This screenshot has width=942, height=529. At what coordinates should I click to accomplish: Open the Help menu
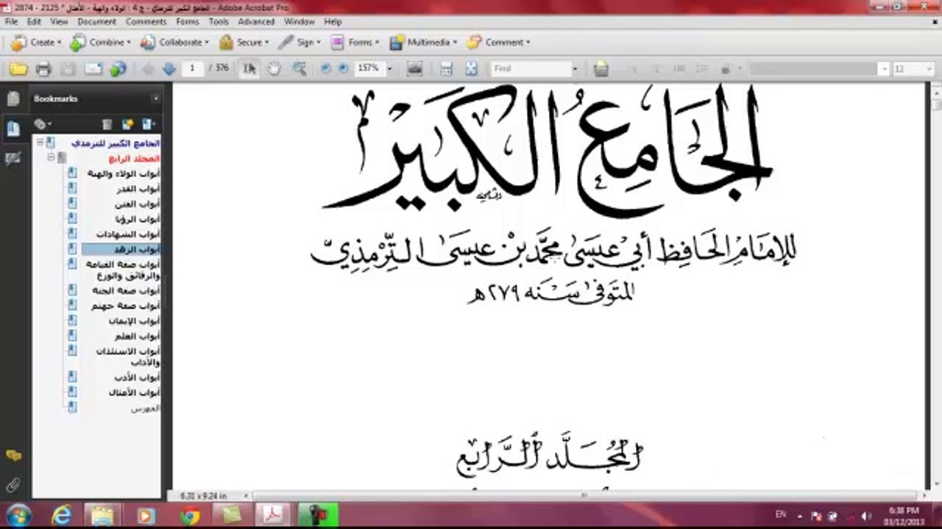[x=333, y=22]
